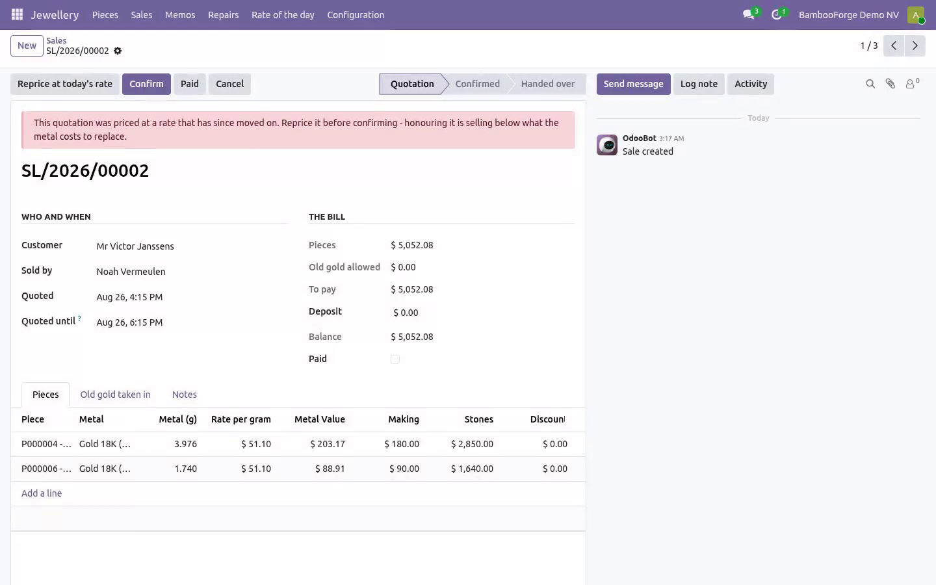Go to the previous record arrow
Screen dimensions: 936x585
894,45
